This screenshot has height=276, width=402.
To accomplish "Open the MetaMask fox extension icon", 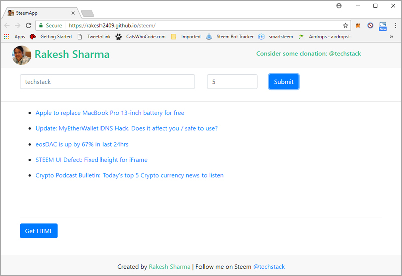I will [x=358, y=26].
